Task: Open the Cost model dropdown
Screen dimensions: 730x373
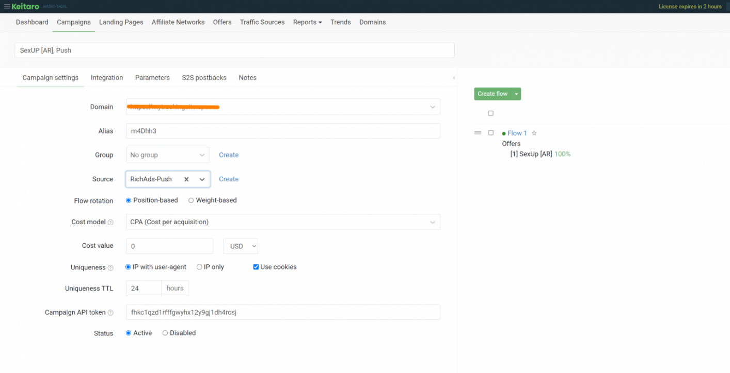Action: (283, 222)
